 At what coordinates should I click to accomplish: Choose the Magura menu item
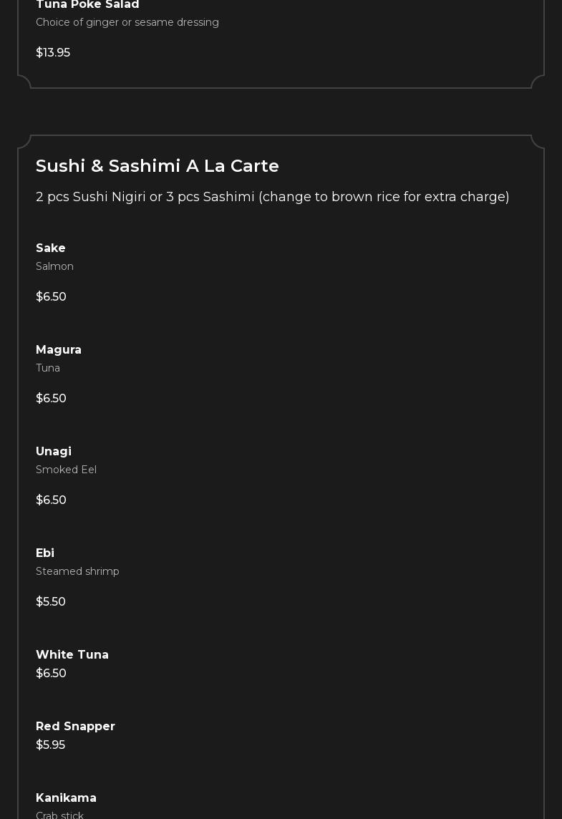coord(59,350)
